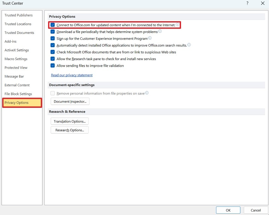Click the info icon beside Download a file periodically
Screen dimensions: 269x215
(x=160, y=32)
